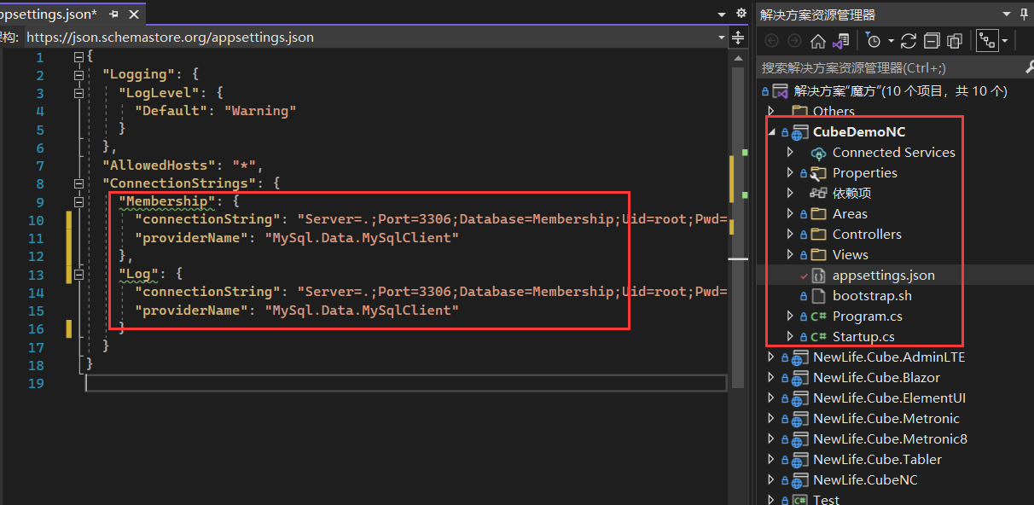Click the Forward arrow in Solution Explorer toolbar
Viewport: 1034px width, 505px height.
coord(794,41)
